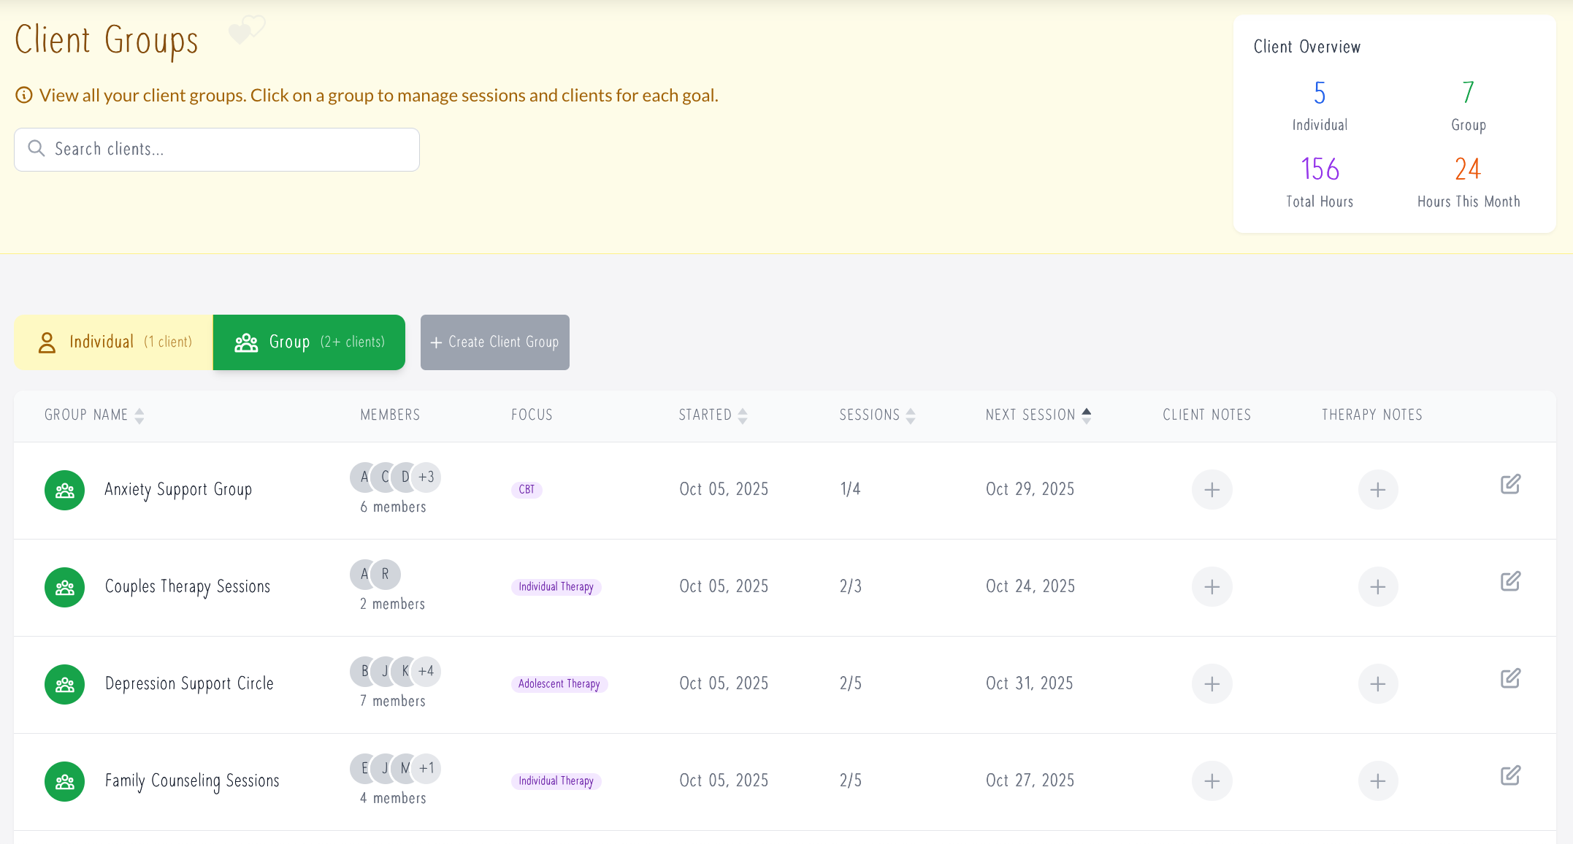Viewport: 1573px width, 844px height.
Task: Click Adolescent Therapy focus tag
Action: point(559,684)
